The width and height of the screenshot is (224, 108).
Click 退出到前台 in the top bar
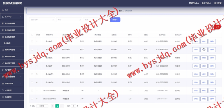point(206,3)
